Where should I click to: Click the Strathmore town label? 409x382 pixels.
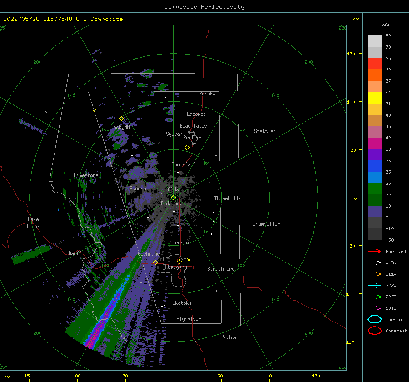click(x=221, y=269)
